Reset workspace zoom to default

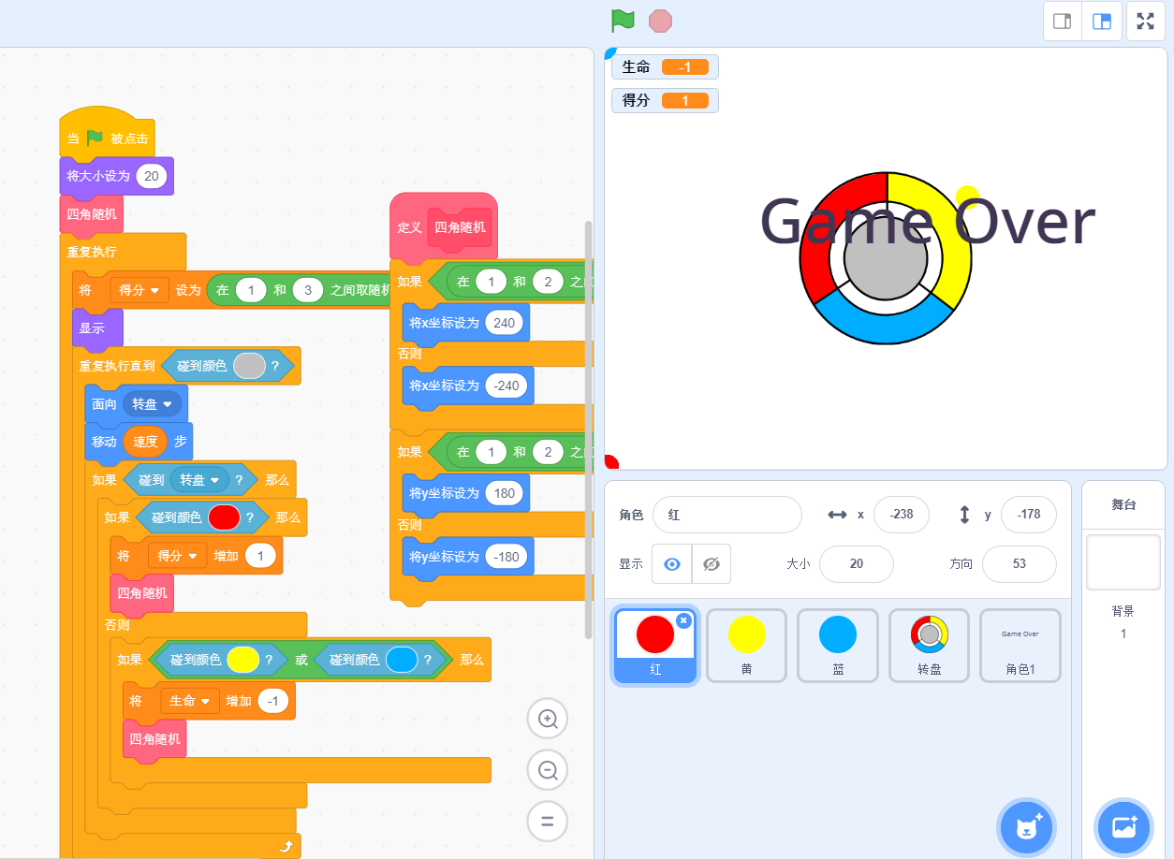tap(548, 822)
